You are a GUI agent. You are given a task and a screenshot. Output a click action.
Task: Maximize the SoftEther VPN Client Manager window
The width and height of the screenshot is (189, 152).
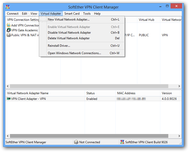(167, 6)
